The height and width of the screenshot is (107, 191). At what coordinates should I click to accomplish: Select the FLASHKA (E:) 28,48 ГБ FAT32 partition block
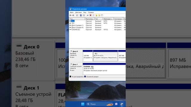pos(104,69)
